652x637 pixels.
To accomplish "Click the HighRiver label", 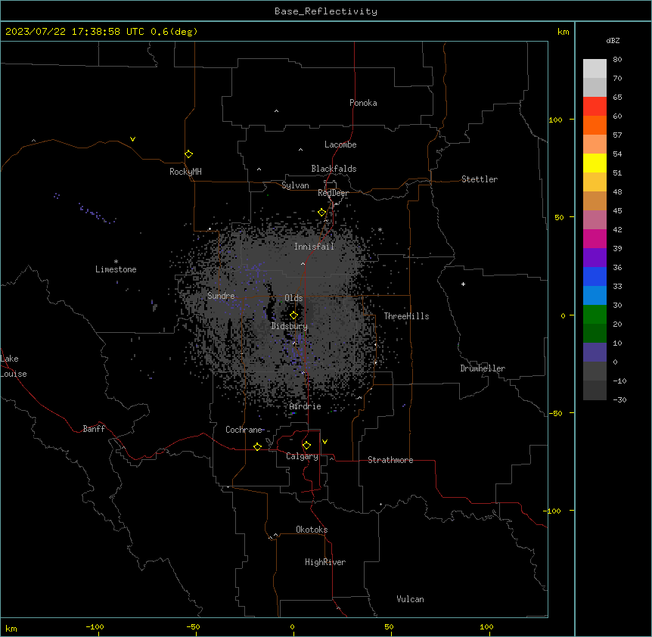I will 325,562.
